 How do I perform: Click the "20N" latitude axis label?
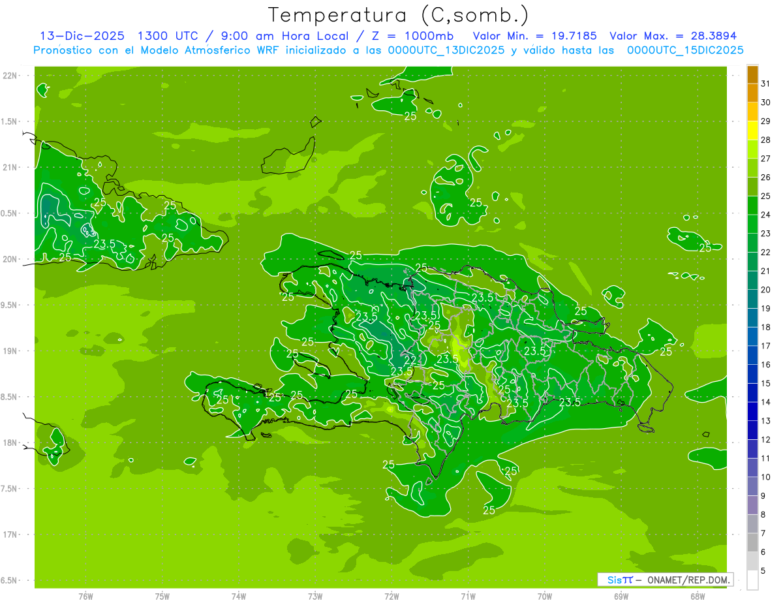(x=10, y=259)
